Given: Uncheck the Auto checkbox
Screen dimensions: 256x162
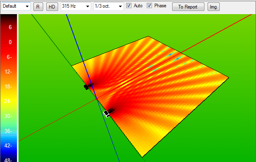Looking at the screenshot, I should [129, 6].
